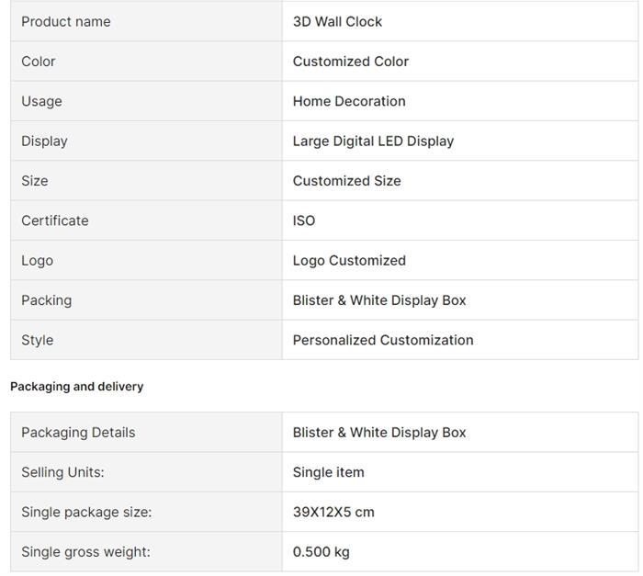Click the "39X12X5 cm" package size
Image resolution: width=643 pixels, height=576 pixels.
point(333,513)
